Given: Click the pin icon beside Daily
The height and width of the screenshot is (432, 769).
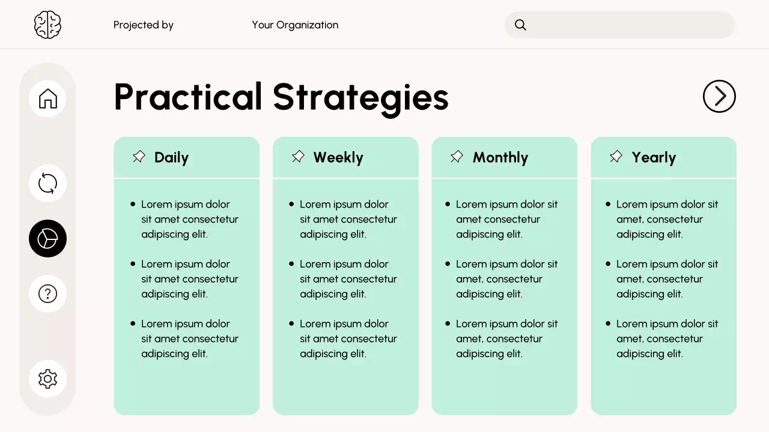Looking at the screenshot, I should [x=139, y=157].
